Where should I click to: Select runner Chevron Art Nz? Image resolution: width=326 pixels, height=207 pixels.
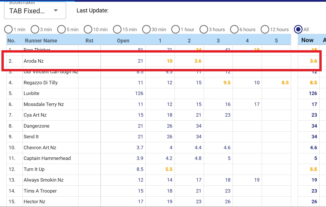[x=40, y=148]
